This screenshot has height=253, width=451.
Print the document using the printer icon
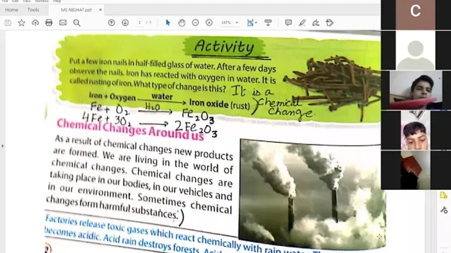click(49, 23)
